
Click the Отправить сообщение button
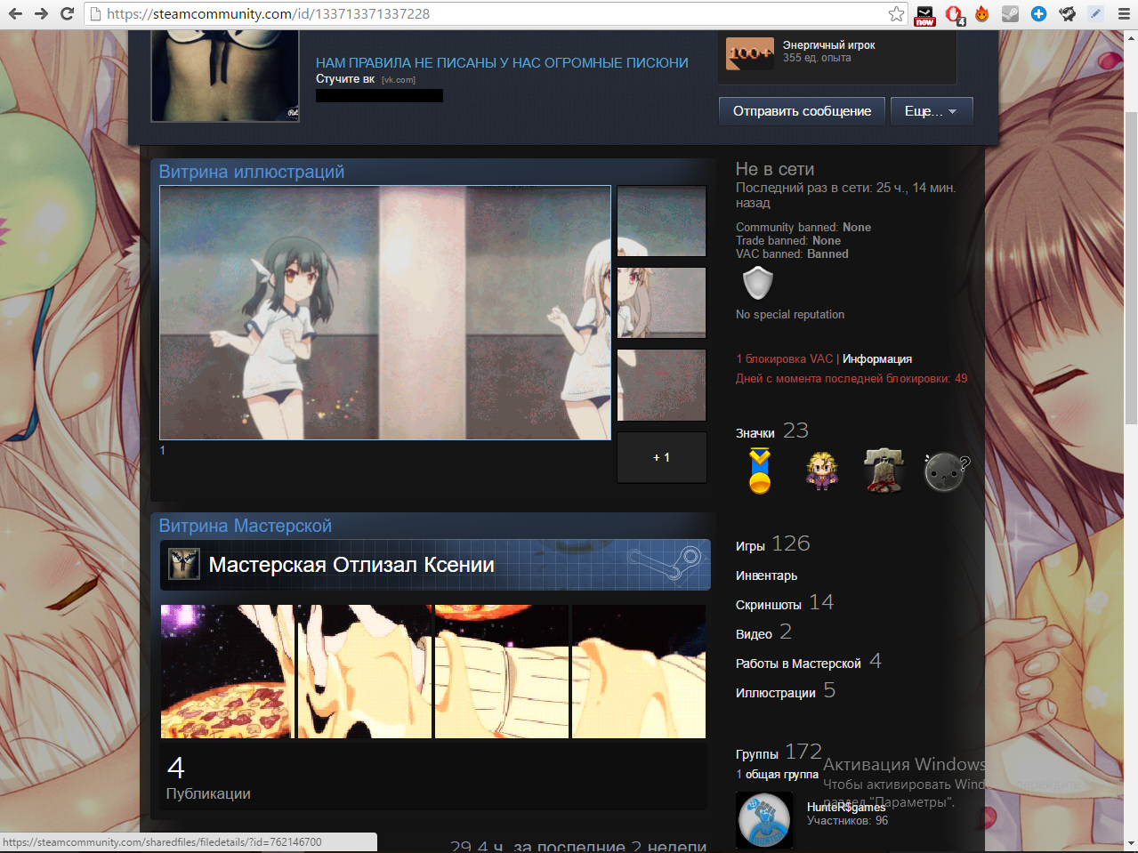click(802, 111)
